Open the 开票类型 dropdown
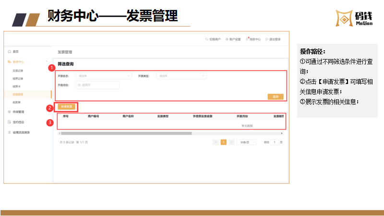Viewport: 384px width, 216px height. click(182, 76)
